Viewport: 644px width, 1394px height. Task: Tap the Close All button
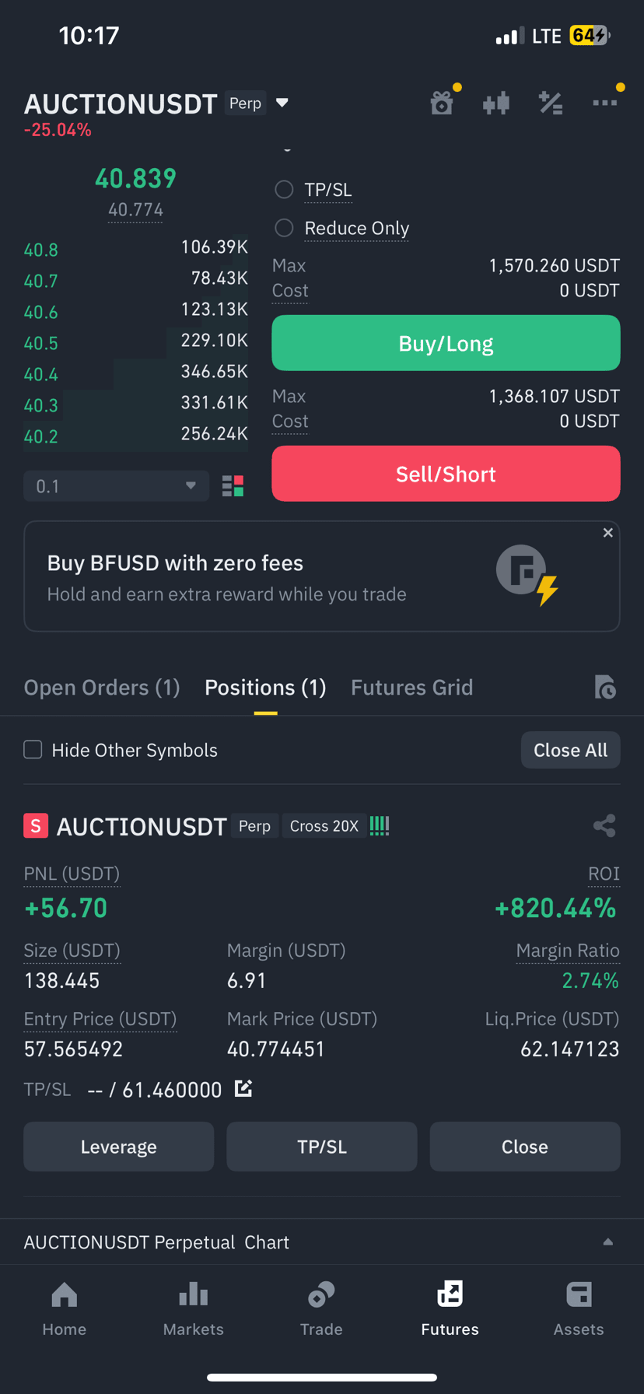click(x=570, y=750)
